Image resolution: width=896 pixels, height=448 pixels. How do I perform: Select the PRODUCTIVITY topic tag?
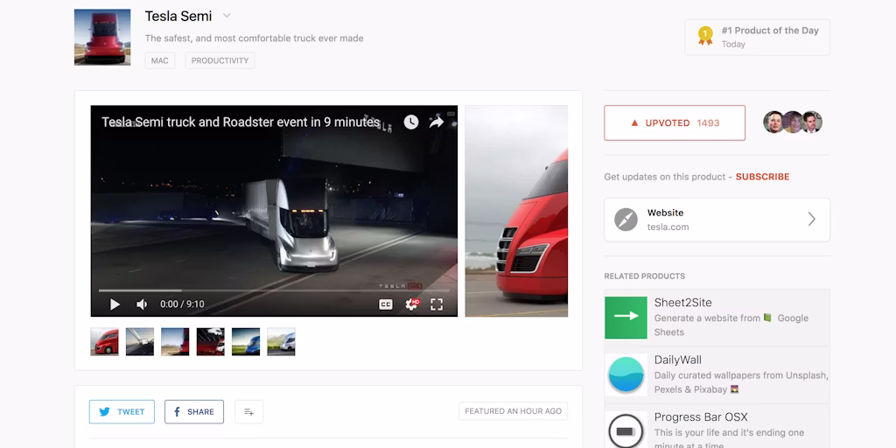click(x=220, y=60)
